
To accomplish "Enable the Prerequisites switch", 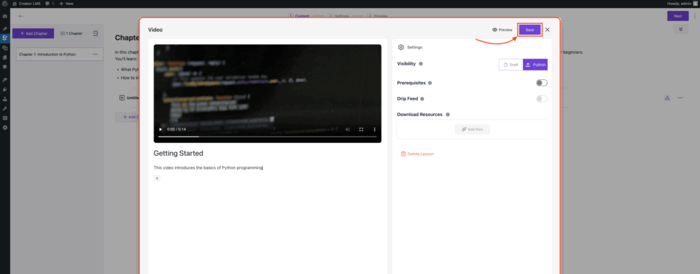I will (x=541, y=83).
